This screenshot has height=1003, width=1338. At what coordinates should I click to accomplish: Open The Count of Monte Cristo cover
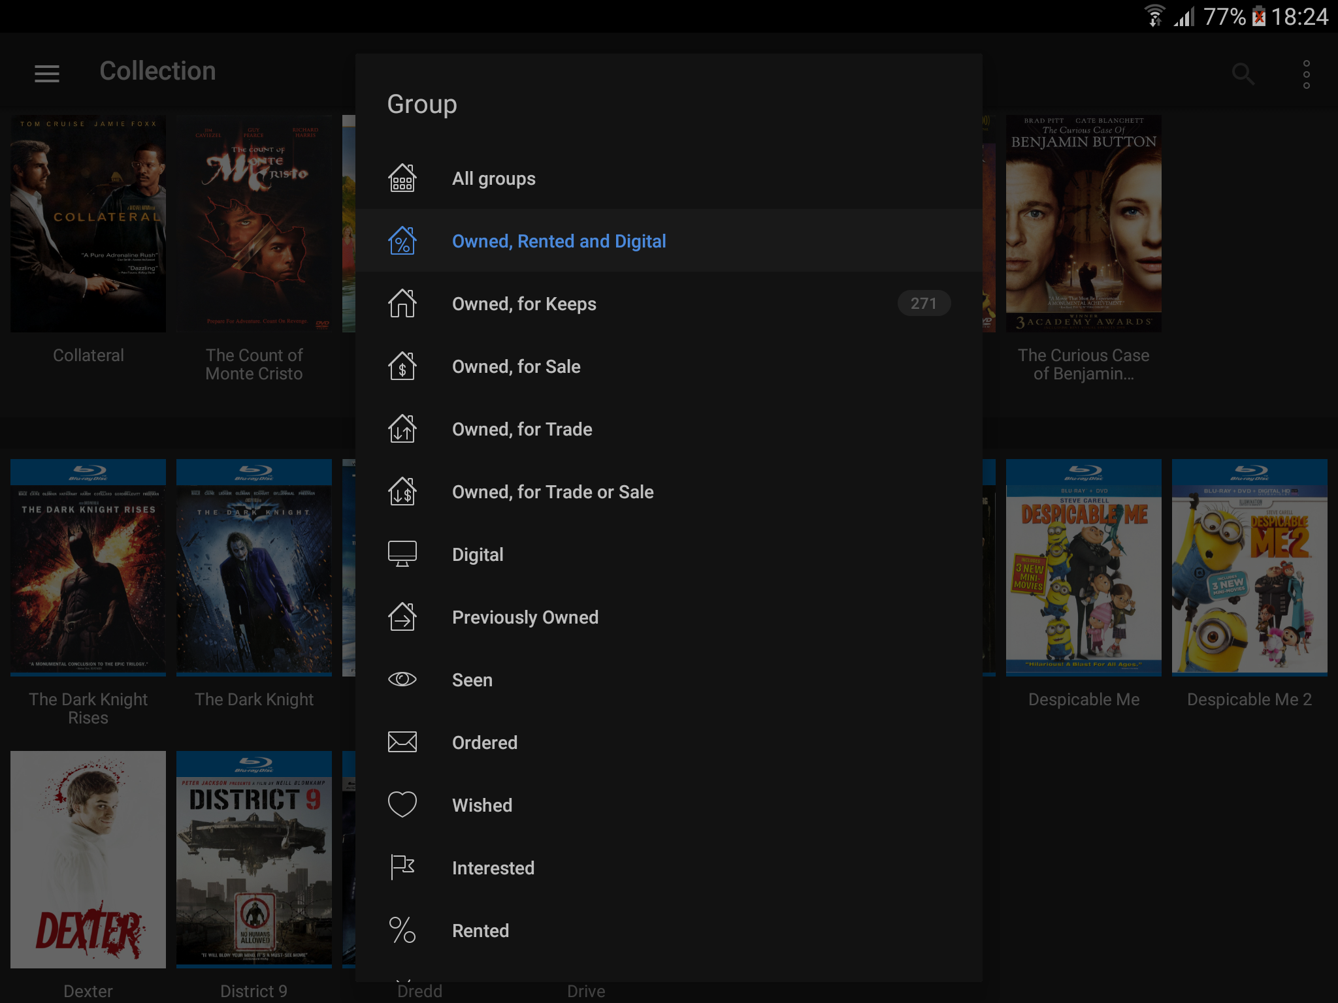tap(254, 223)
